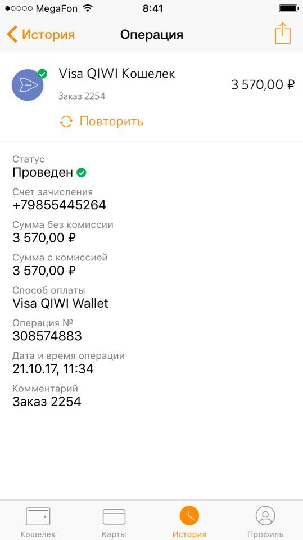Tap the orange repeat arrows icon
This screenshot has height=540, width=303.
click(x=66, y=121)
